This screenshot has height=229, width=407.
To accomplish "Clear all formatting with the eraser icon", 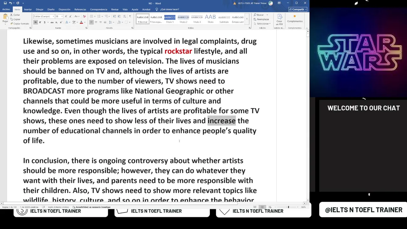I will 84,16.
